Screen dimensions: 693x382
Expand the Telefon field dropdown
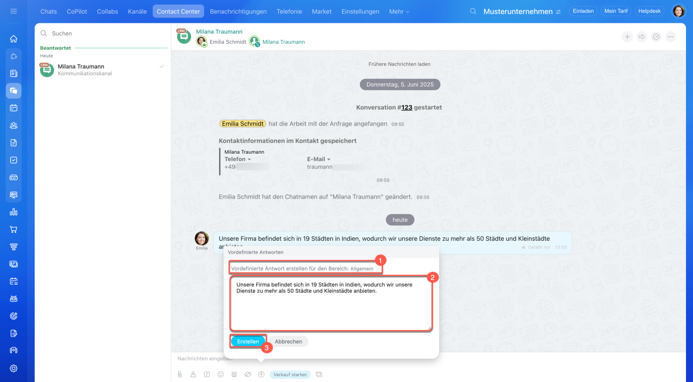238,160
